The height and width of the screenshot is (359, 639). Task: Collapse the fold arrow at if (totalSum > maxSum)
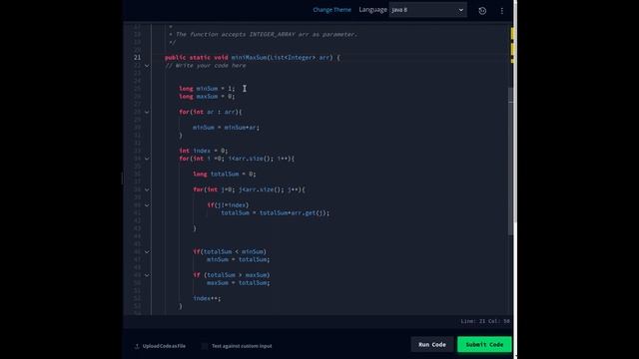147,275
